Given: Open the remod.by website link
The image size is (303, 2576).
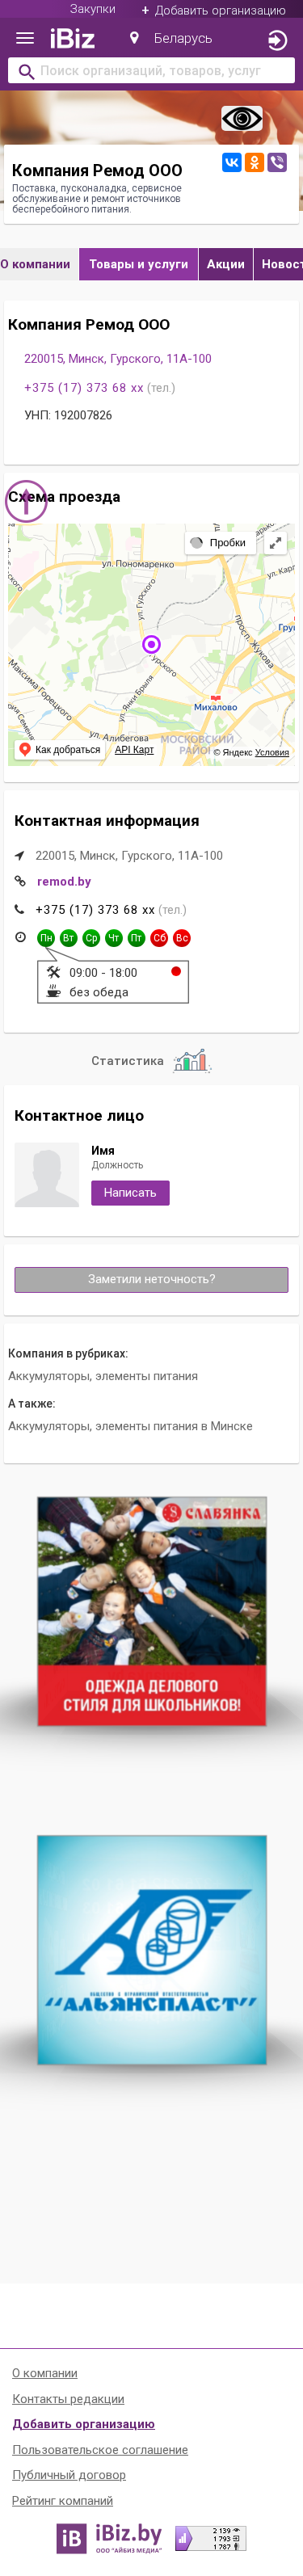Looking at the screenshot, I should pyautogui.click(x=64, y=882).
